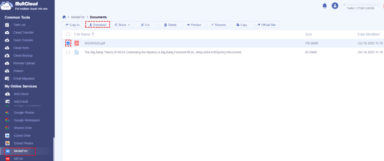Click the Team Transfer sidebar icon

7,40
